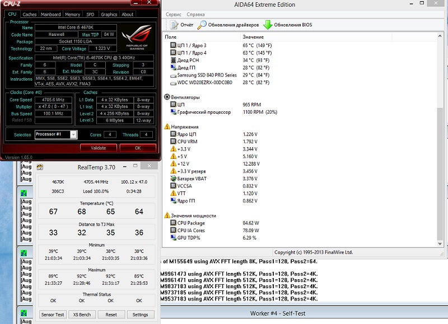Click the Диод PCH chip icon
The width and height of the screenshot is (448, 324).
click(173, 60)
